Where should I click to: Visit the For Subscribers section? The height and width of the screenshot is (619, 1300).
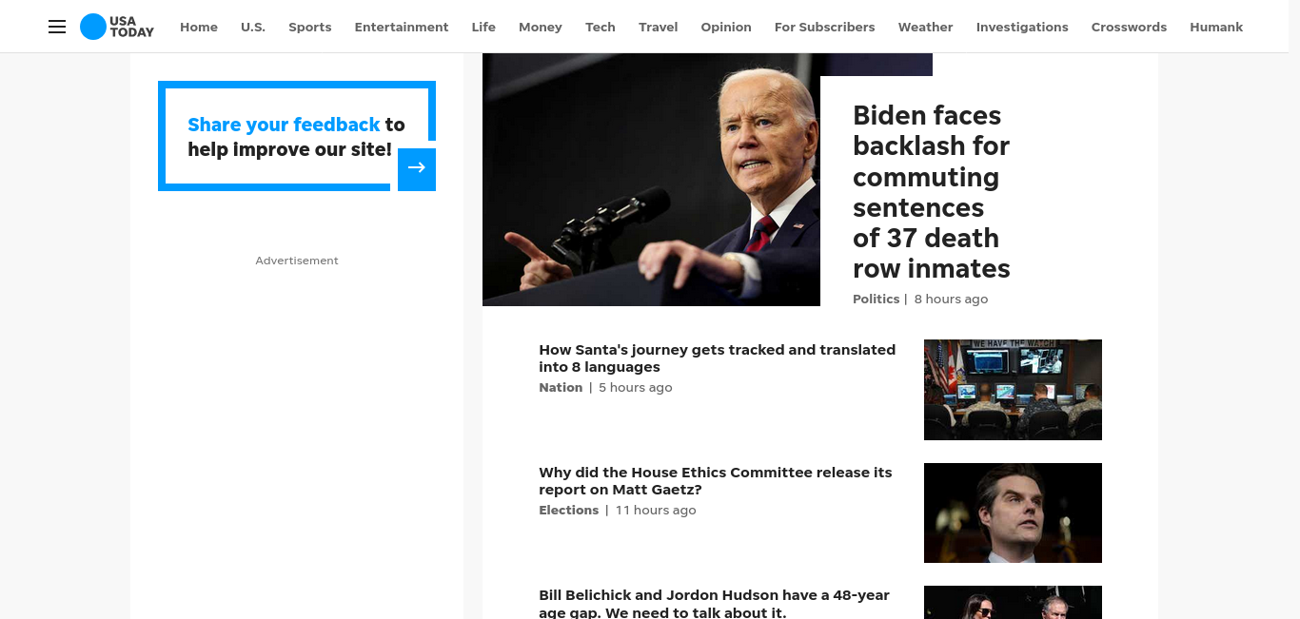click(824, 27)
